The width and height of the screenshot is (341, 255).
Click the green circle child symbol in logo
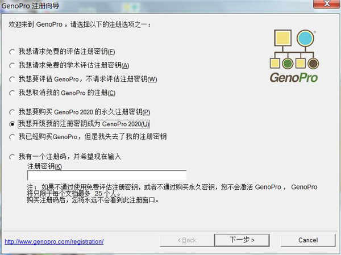[x=288, y=64]
